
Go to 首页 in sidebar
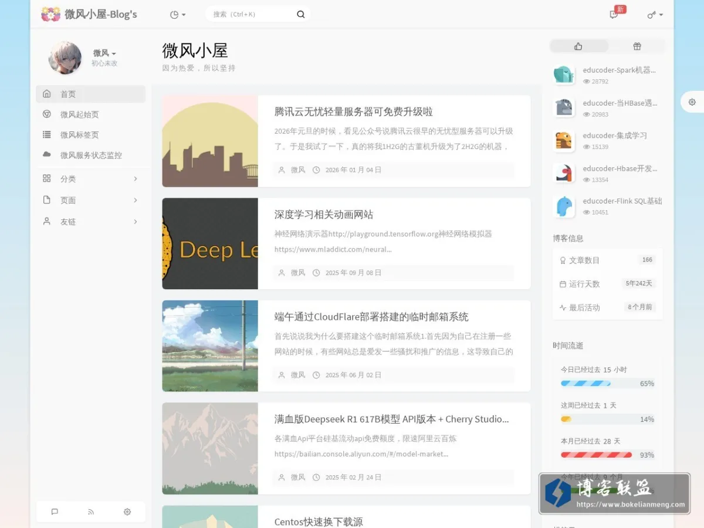[x=90, y=94]
